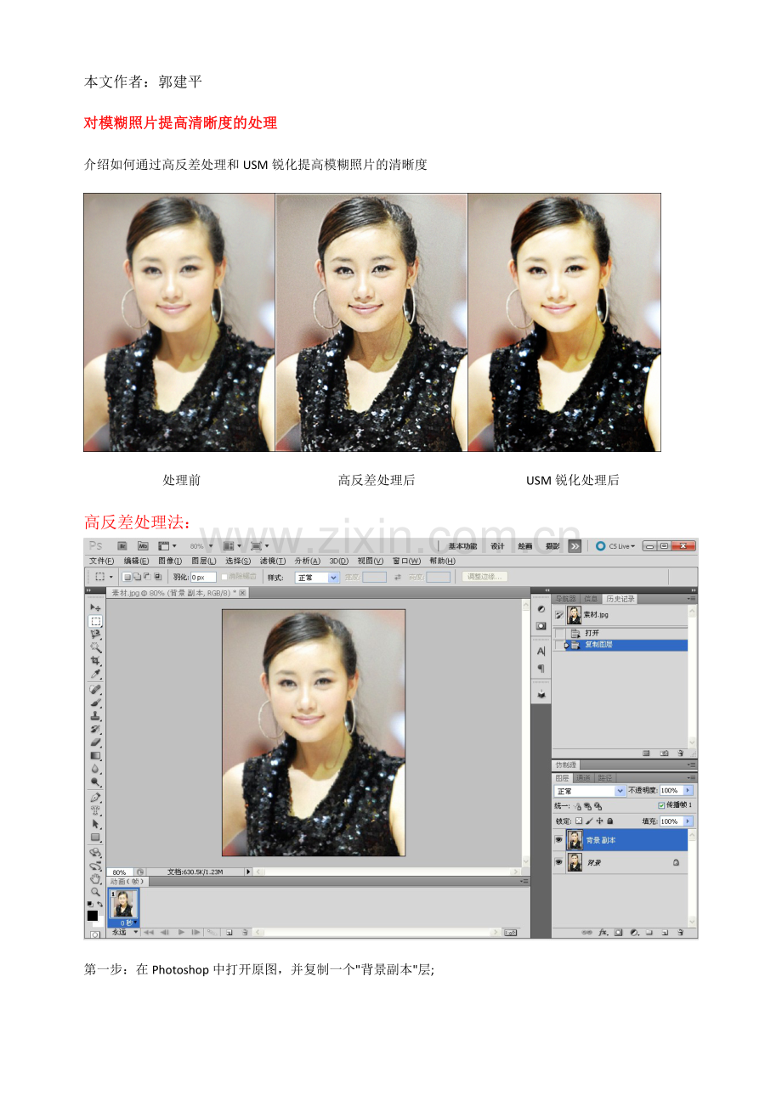The width and height of the screenshot is (782, 1106).
Task: Toggle visibility of the 背景 layer
Action: (559, 862)
